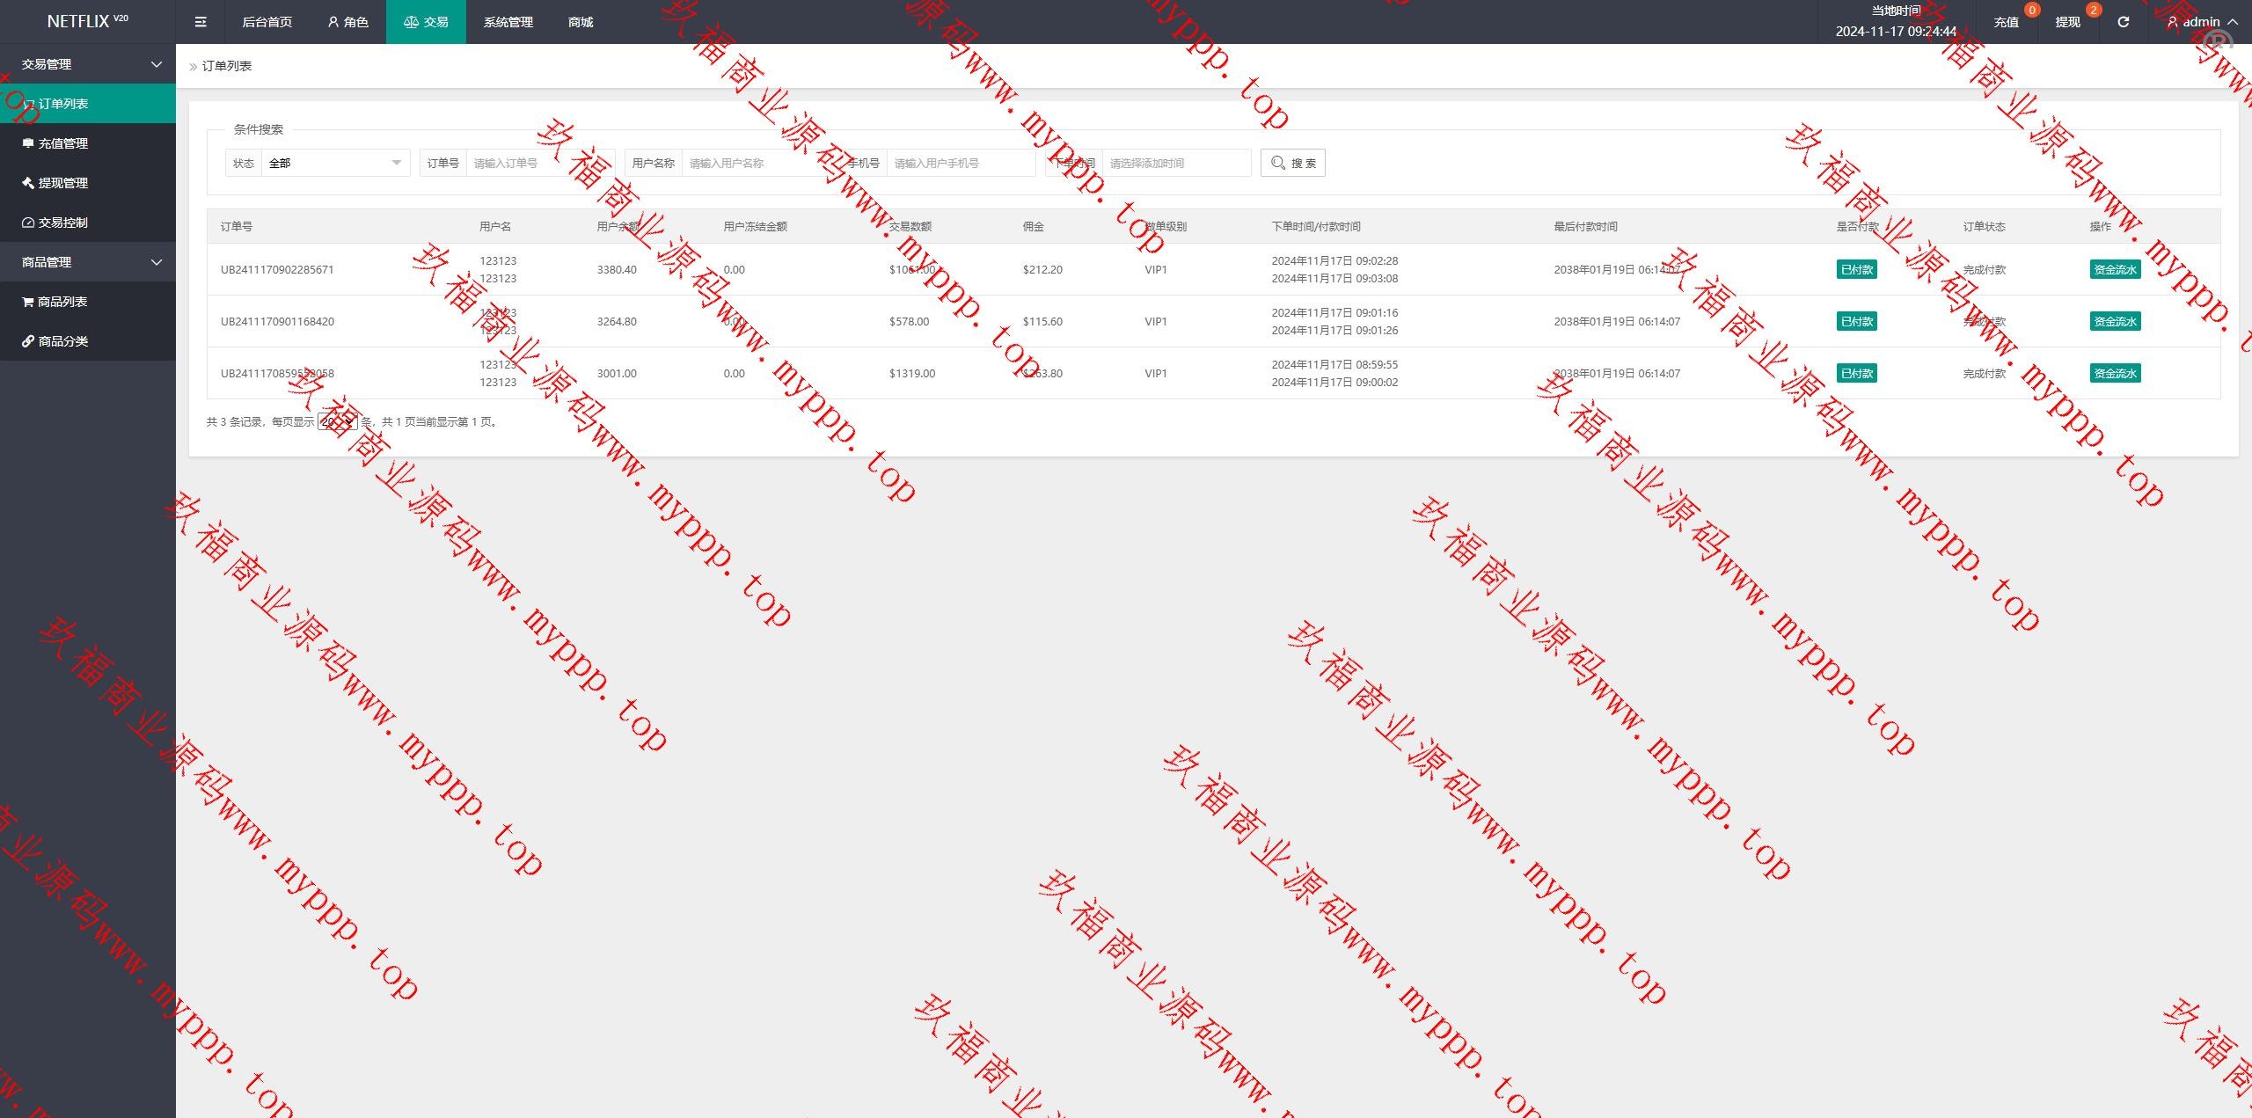Click the 提现 notification with badge 2
Viewport: 2252px width, 1118px height.
(x=2069, y=22)
